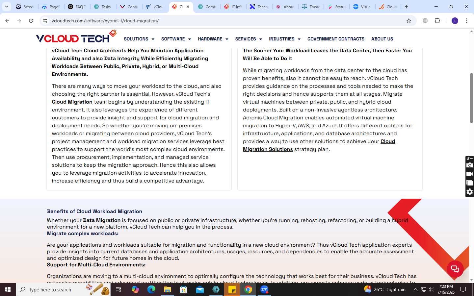Open Zoom app from taskbar
Viewport: 474px width, 296px height.
(264, 289)
